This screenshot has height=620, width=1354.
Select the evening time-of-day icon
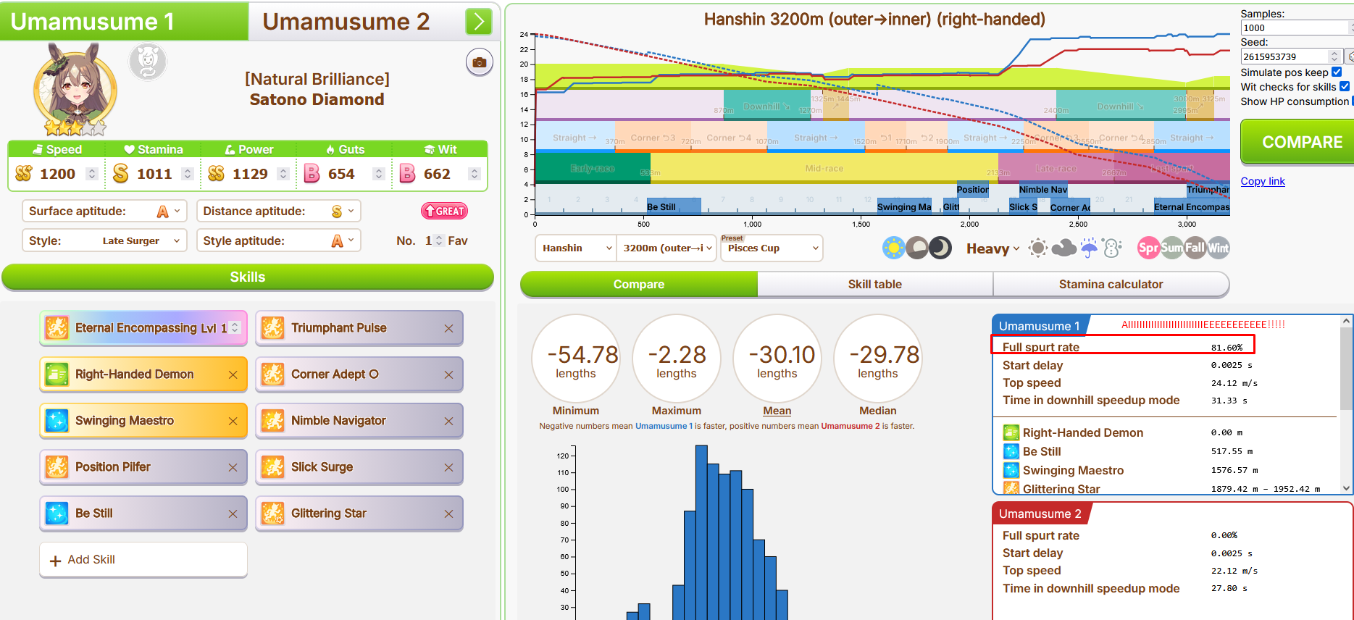[917, 248]
